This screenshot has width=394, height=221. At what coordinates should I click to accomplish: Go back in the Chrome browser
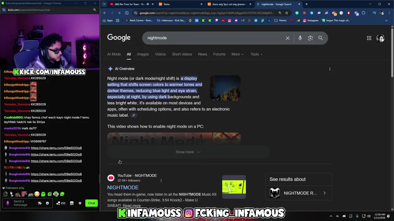[x=105, y=13]
